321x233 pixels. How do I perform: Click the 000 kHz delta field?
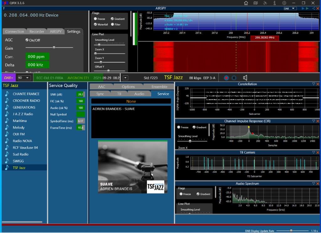(x=37, y=65)
